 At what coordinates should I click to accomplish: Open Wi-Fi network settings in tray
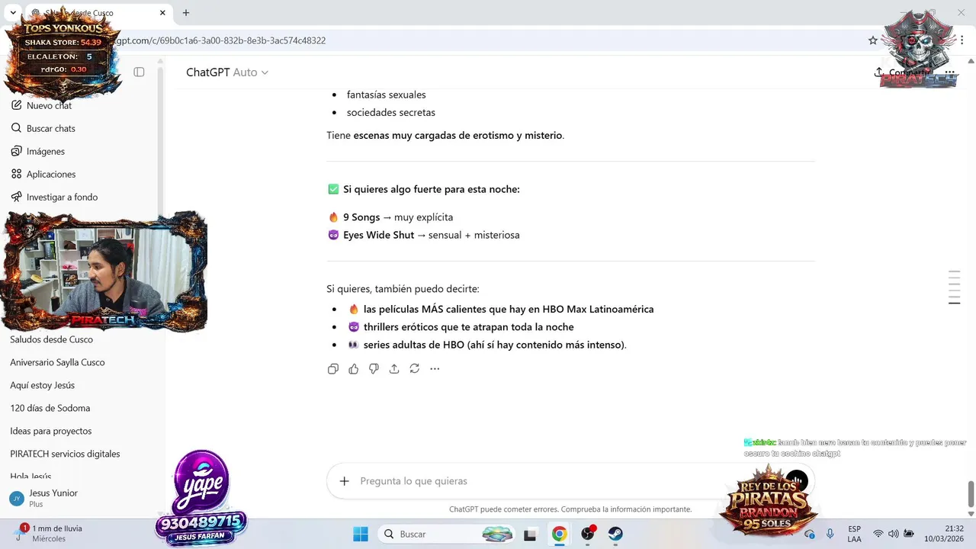point(878,534)
